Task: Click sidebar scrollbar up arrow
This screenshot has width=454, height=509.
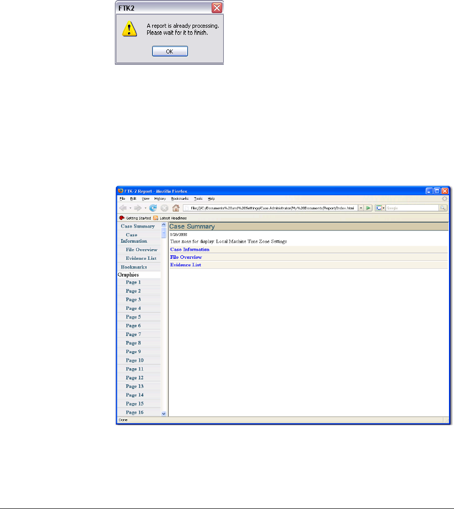Action: (x=164, y=225)
